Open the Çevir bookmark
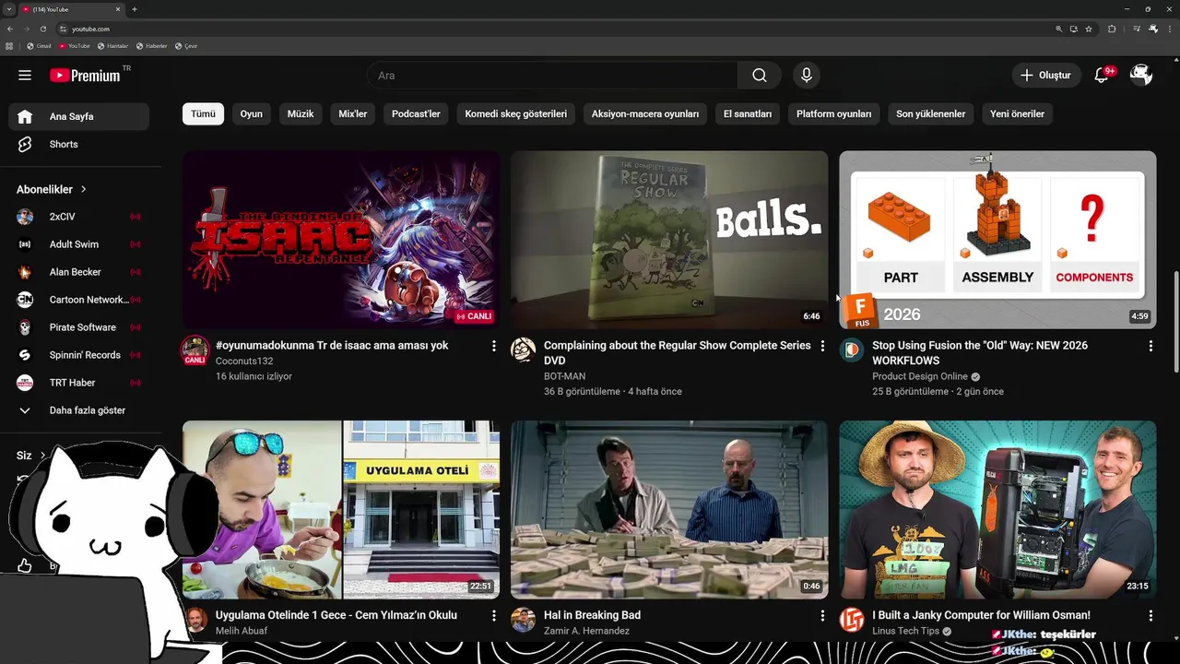Screen dimensions: 1180x664 [187, 46]
